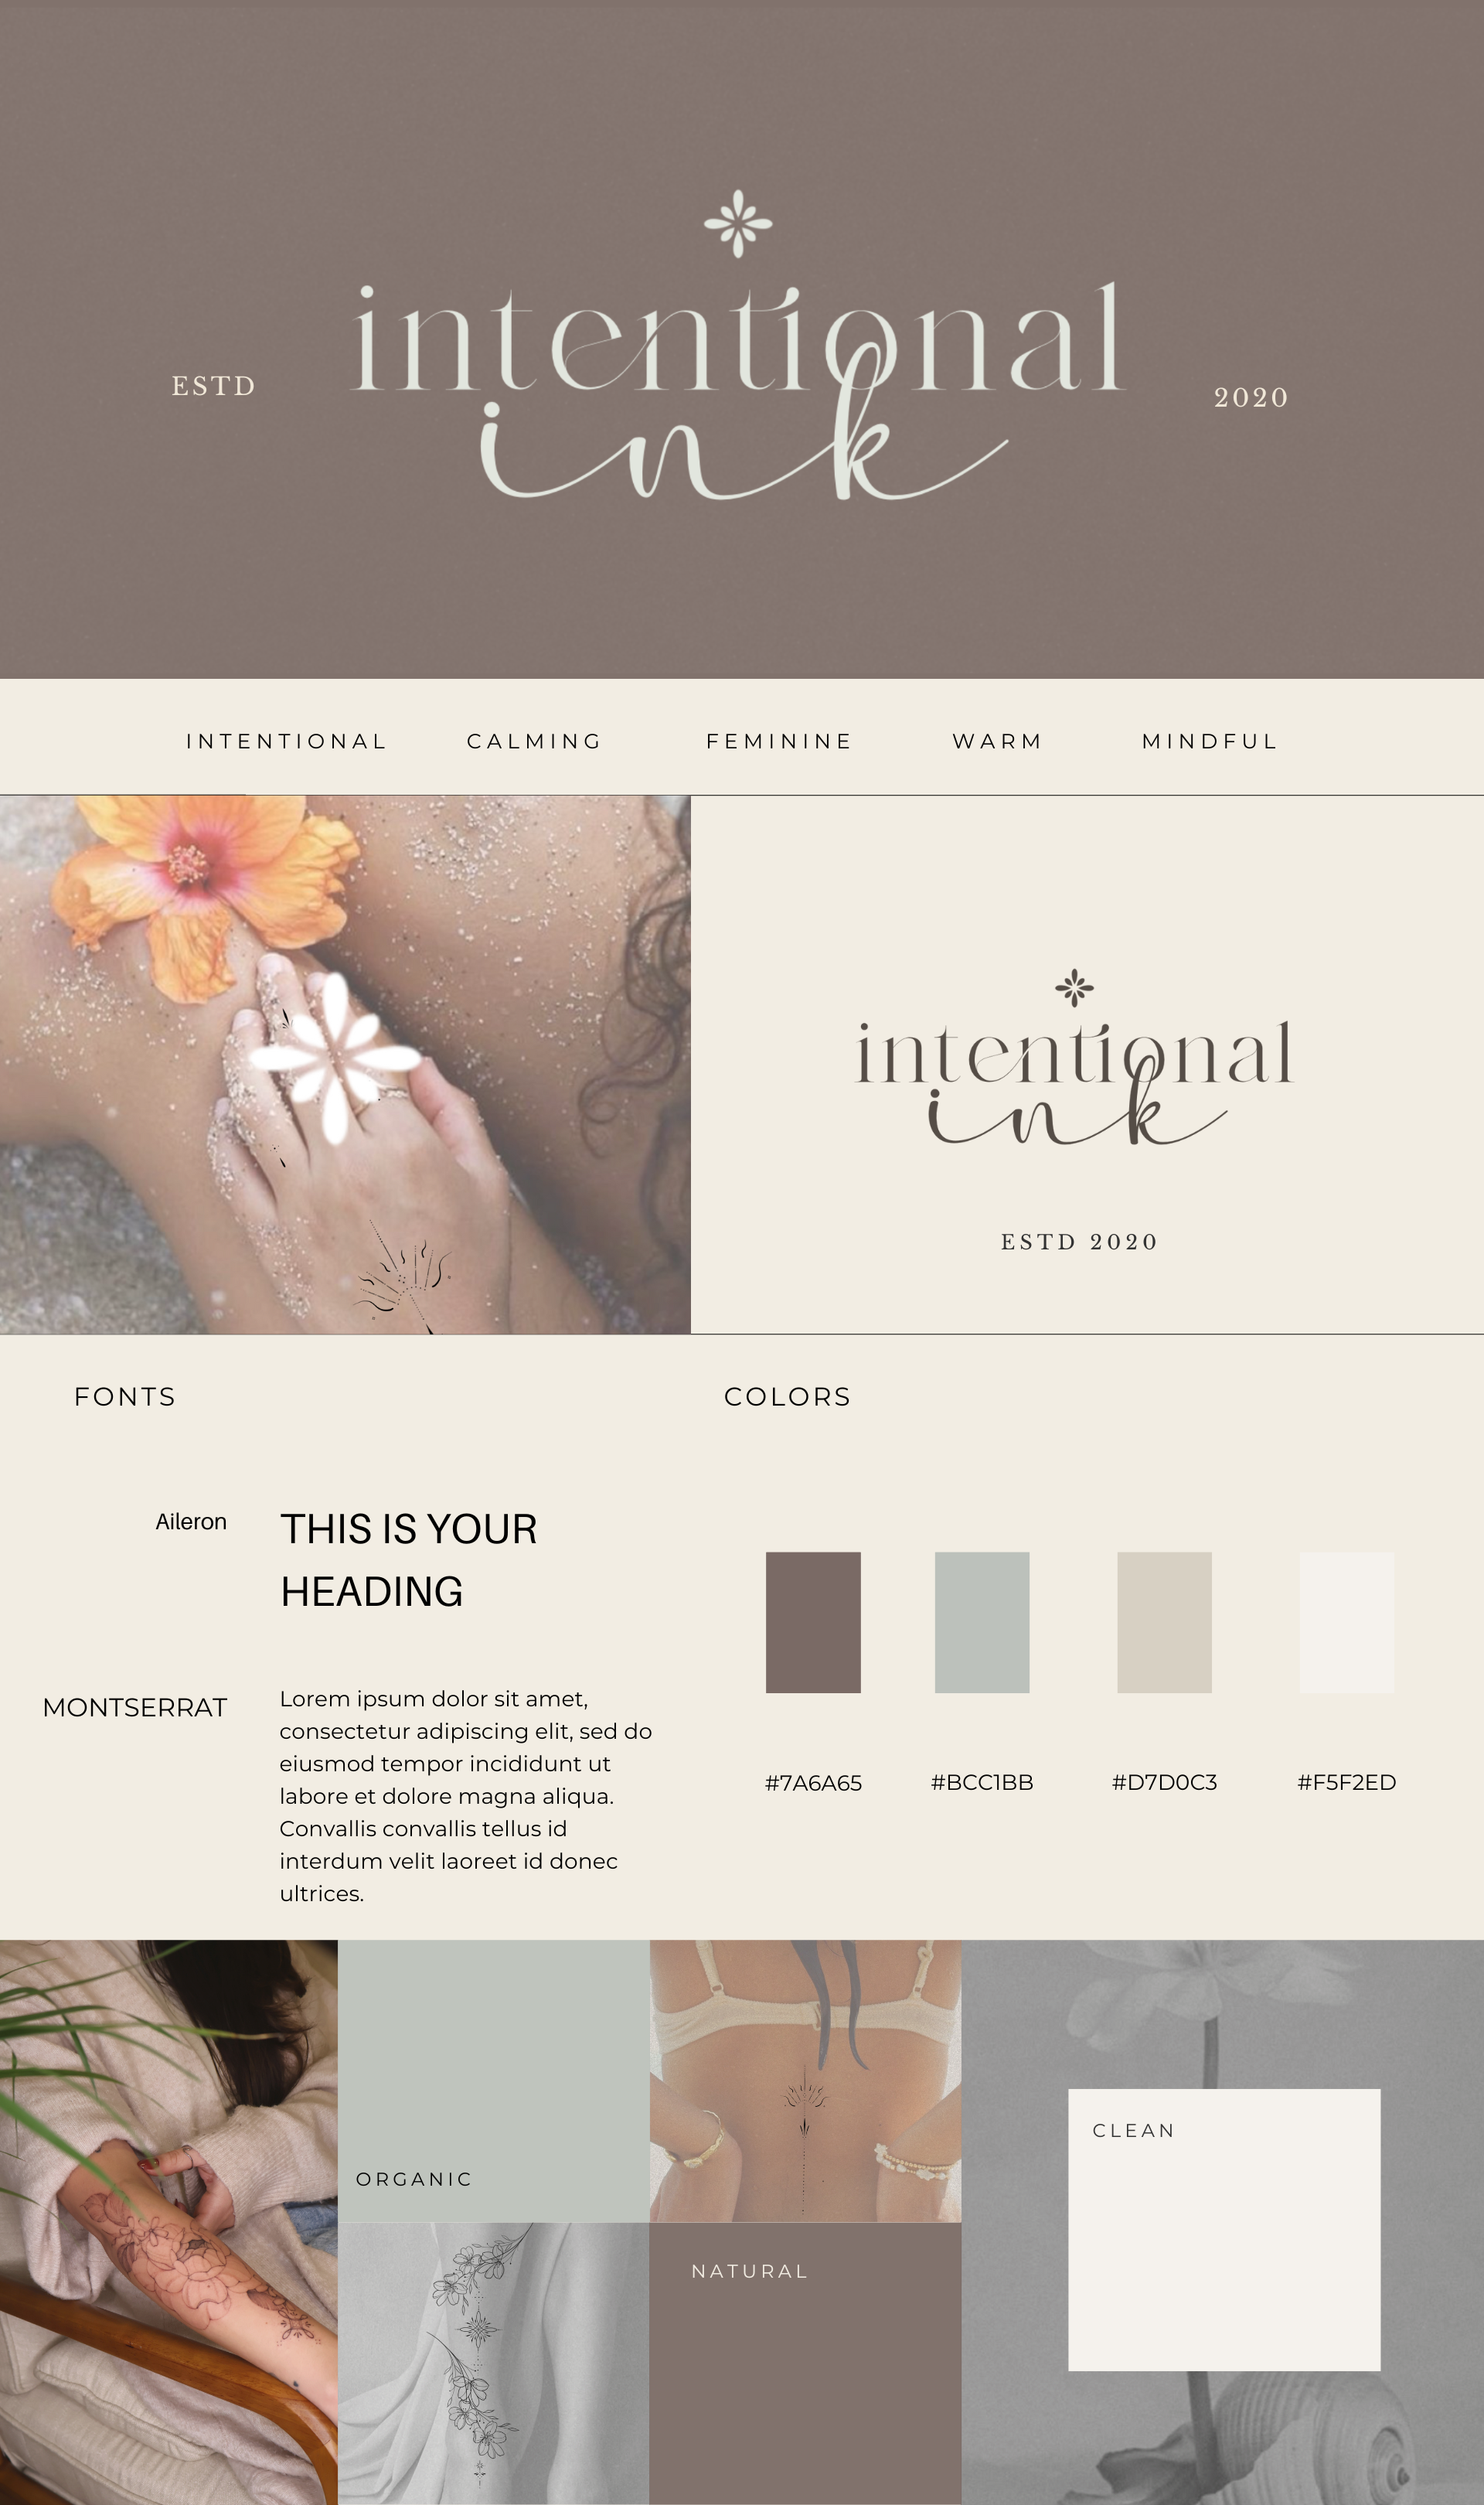The height and width of the screenshot is (2505, 1484).
Task: Click the INTENTIONAL keyword label
Action: point(287,741)
